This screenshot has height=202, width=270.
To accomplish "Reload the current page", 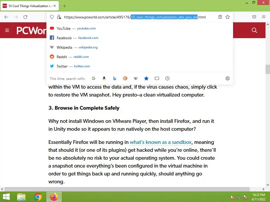I will coord(25,17).
